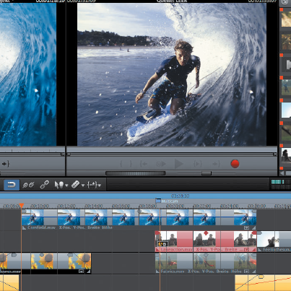This screenshot has height=291, width=291.
Task: Click the jog wheel under the transport
Action: point(136,173)
